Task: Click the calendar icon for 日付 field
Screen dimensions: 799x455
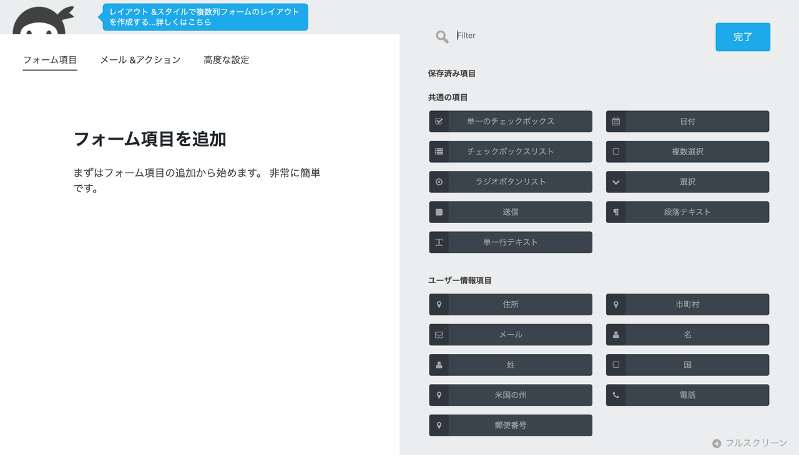Action: point(616,122)
